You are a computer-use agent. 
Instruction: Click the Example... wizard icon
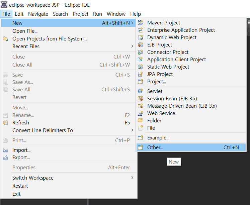(x=140, y=138)
